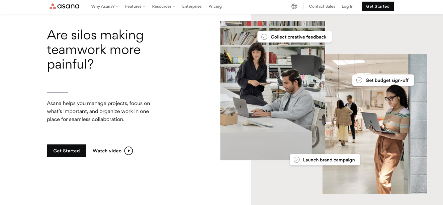Click checkmark icon beside Collect creative feedback

click(264, 37)
